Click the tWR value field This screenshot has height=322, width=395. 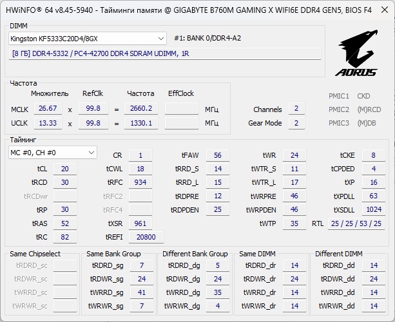click(294, 155)
